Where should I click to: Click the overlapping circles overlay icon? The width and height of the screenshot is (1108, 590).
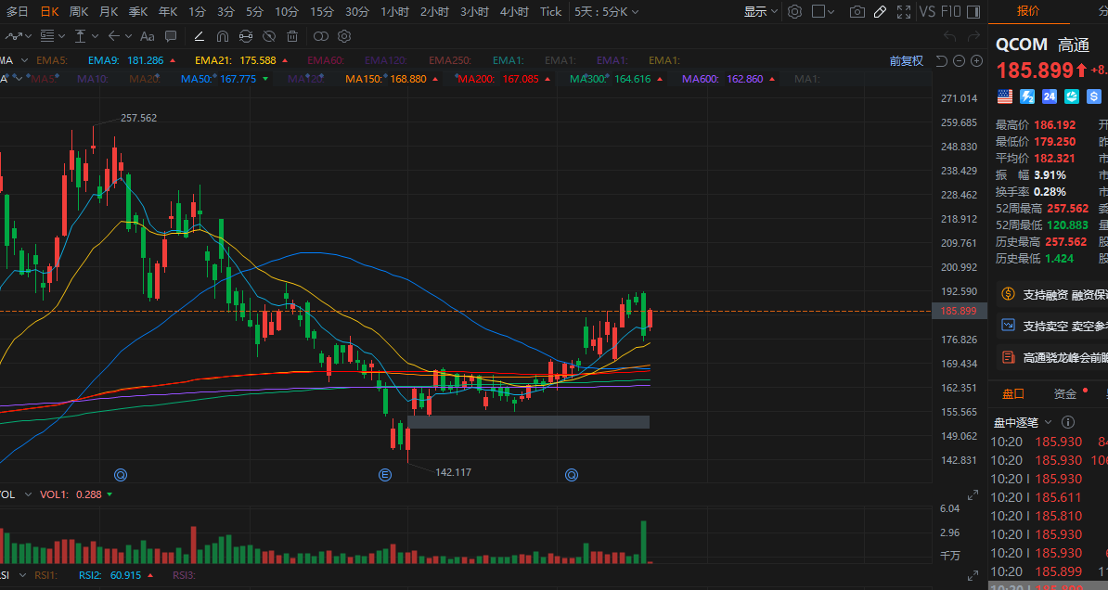point(321,36)
